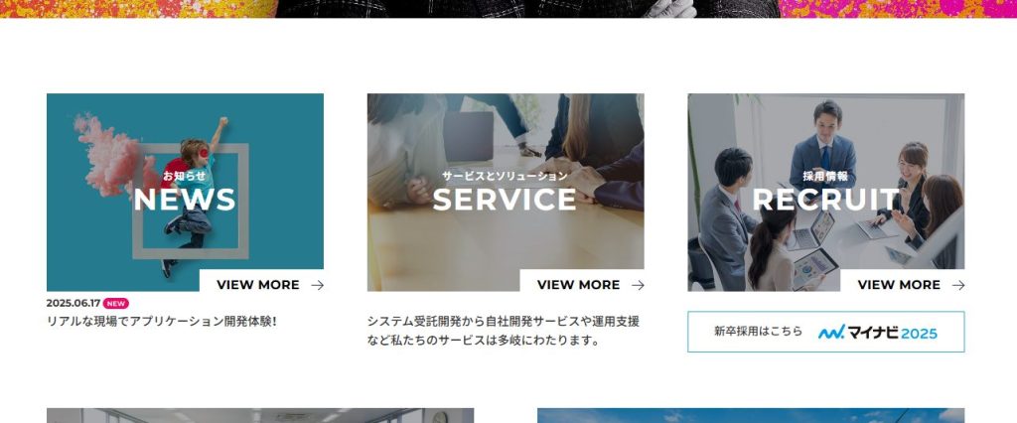Click the Mynavi 2025 logo

(878, 333)
